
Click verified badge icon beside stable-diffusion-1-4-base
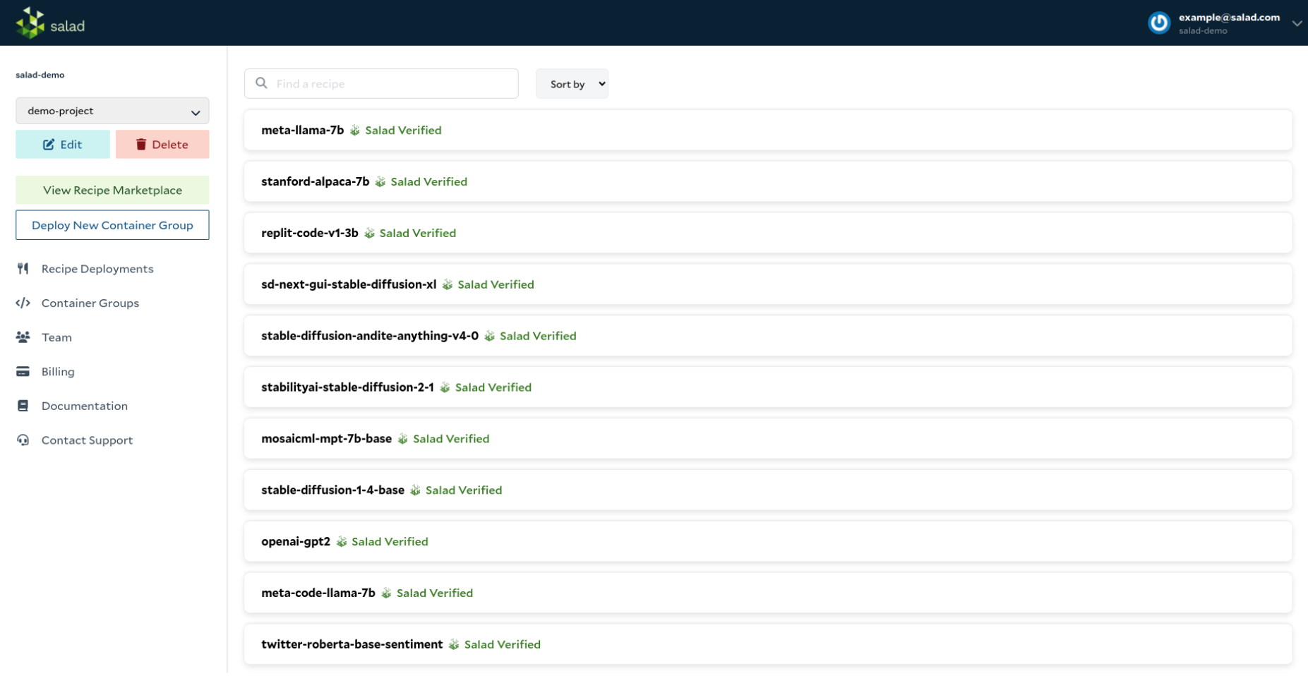415,490
